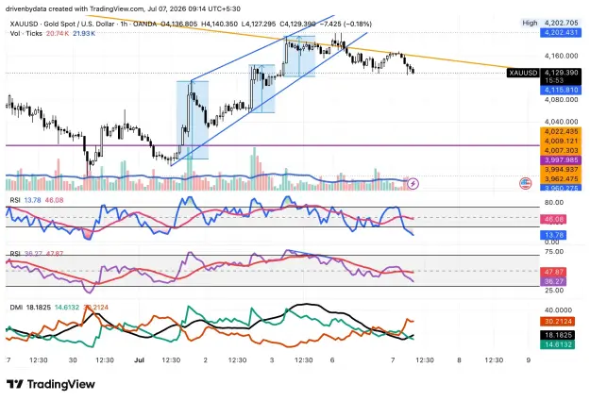
Task: Click the black XAUUSD ticker tag
Action: point(523,73)
